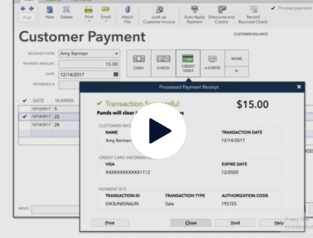This screenshot has width=313, height=238.
Task: Click the Date field showing 12/14/2017
Action: pyautogui.click(x=90, y=75)
